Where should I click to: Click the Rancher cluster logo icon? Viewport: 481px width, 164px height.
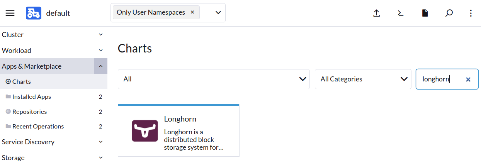coord(34,13)
